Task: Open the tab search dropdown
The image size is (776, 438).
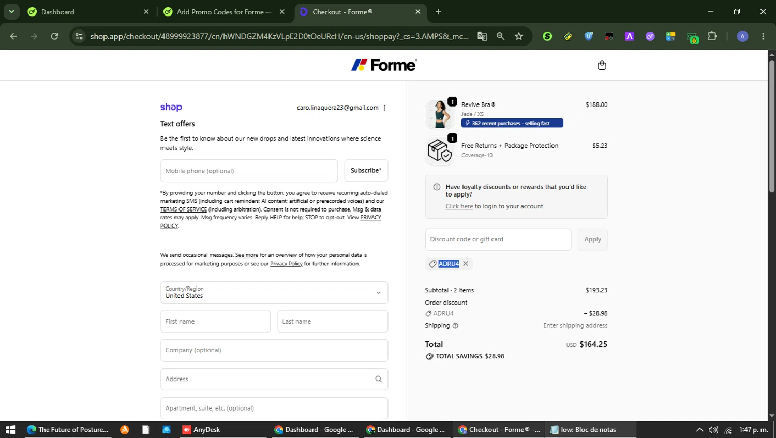Action: [x=11, y=12]
